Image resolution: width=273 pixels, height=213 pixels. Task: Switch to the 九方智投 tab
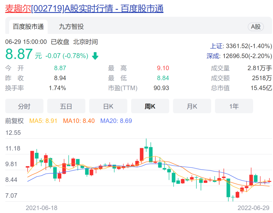pos(71,27)
